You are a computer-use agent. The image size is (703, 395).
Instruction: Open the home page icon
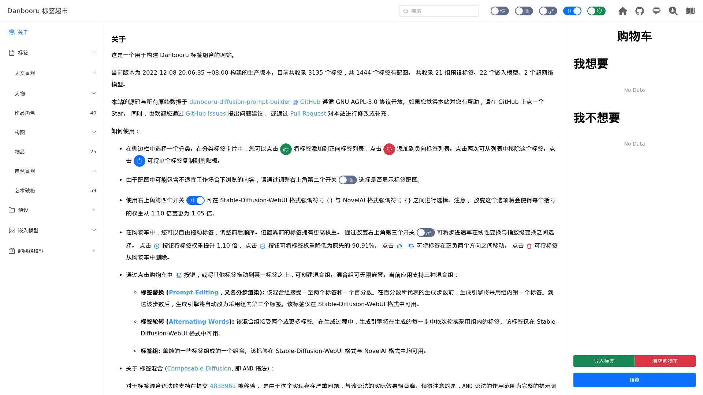[622, 11]
